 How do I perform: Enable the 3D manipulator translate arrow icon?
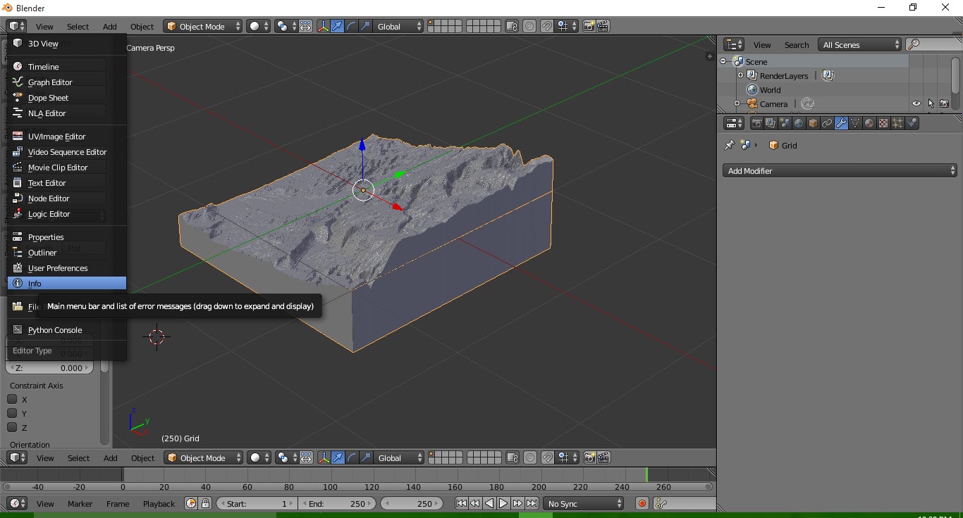(x=336, y=26)
